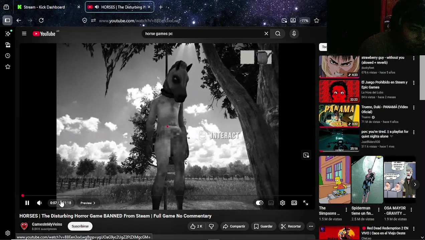Viewport: 425px width, 240px height.
Task: Open the 77% zoom level indicator
Action: pyautogui.click(x=304, y=21)
